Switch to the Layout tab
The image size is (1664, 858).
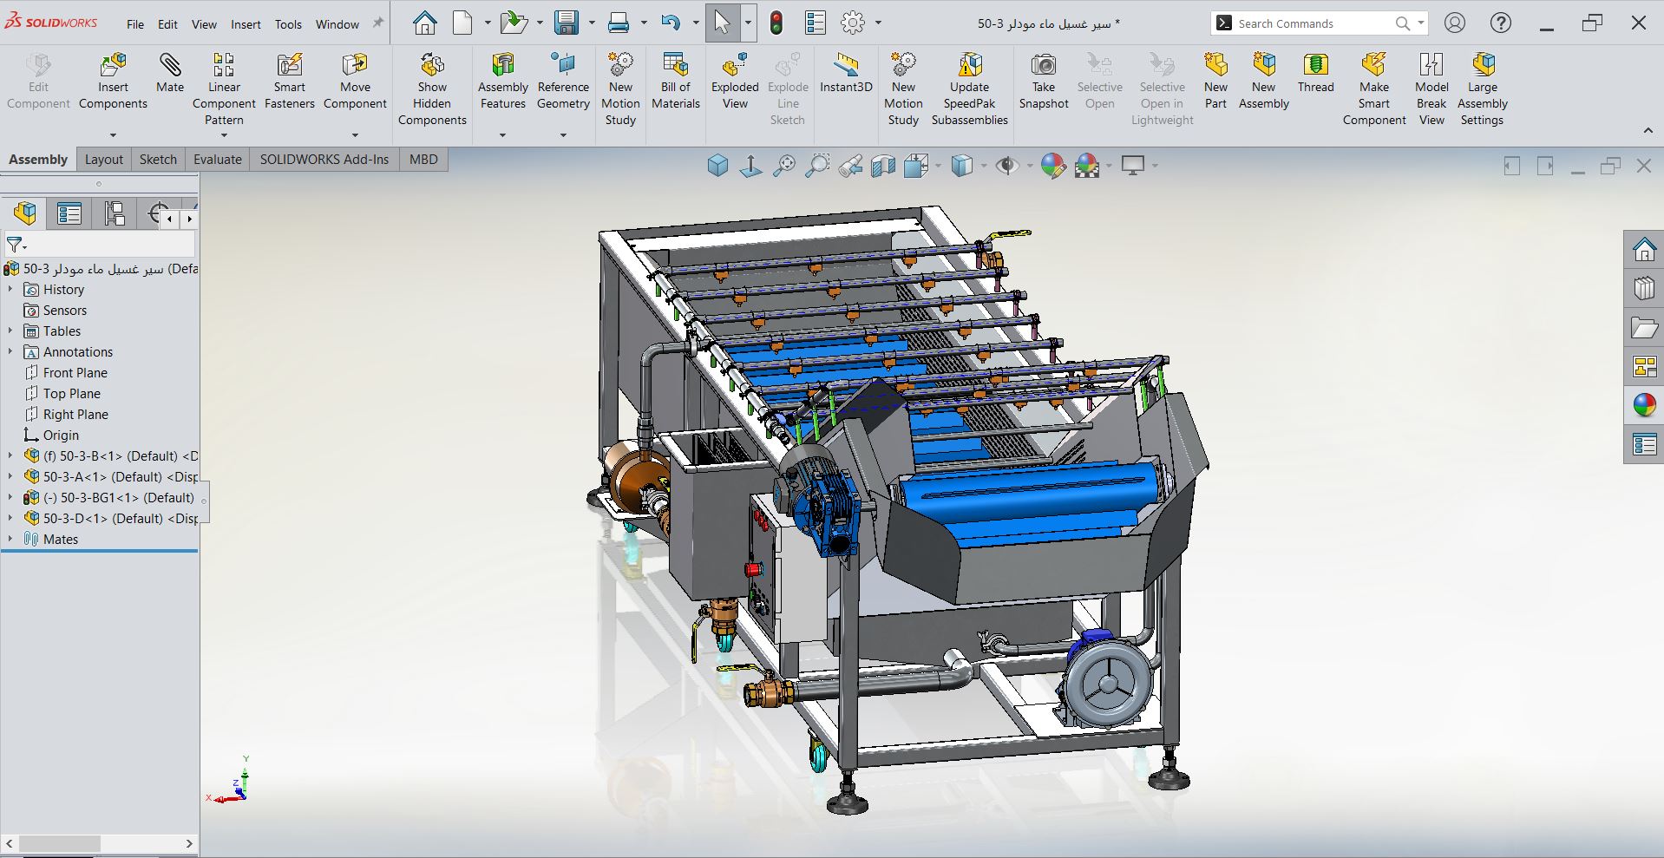click(x=104, y=160)
